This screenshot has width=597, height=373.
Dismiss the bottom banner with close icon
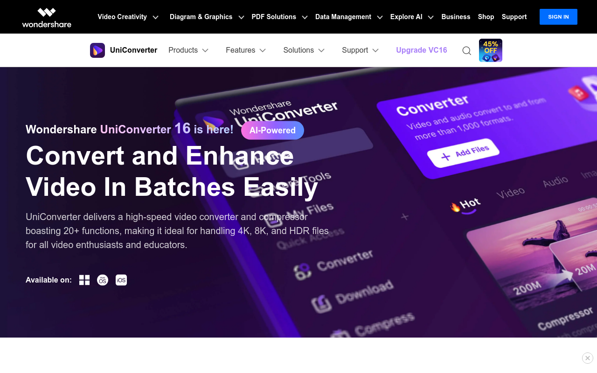588,358
